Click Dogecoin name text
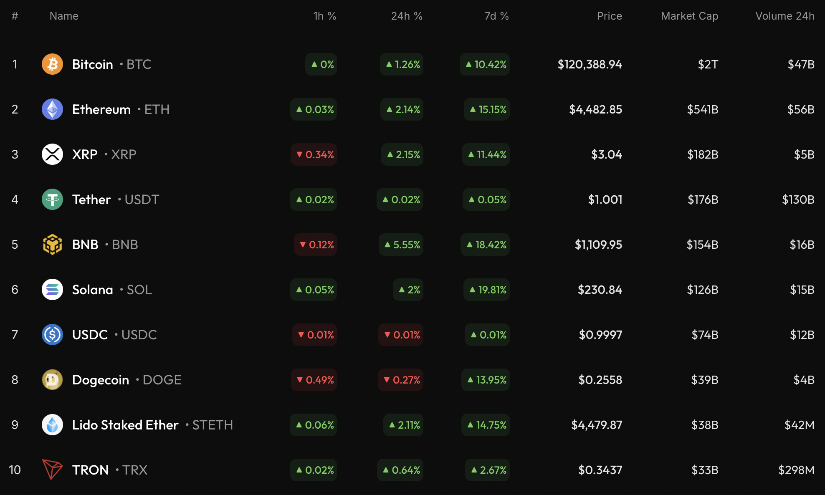Image resolution: width=825 pixels, height=495 pixels. tap(101, 380)
